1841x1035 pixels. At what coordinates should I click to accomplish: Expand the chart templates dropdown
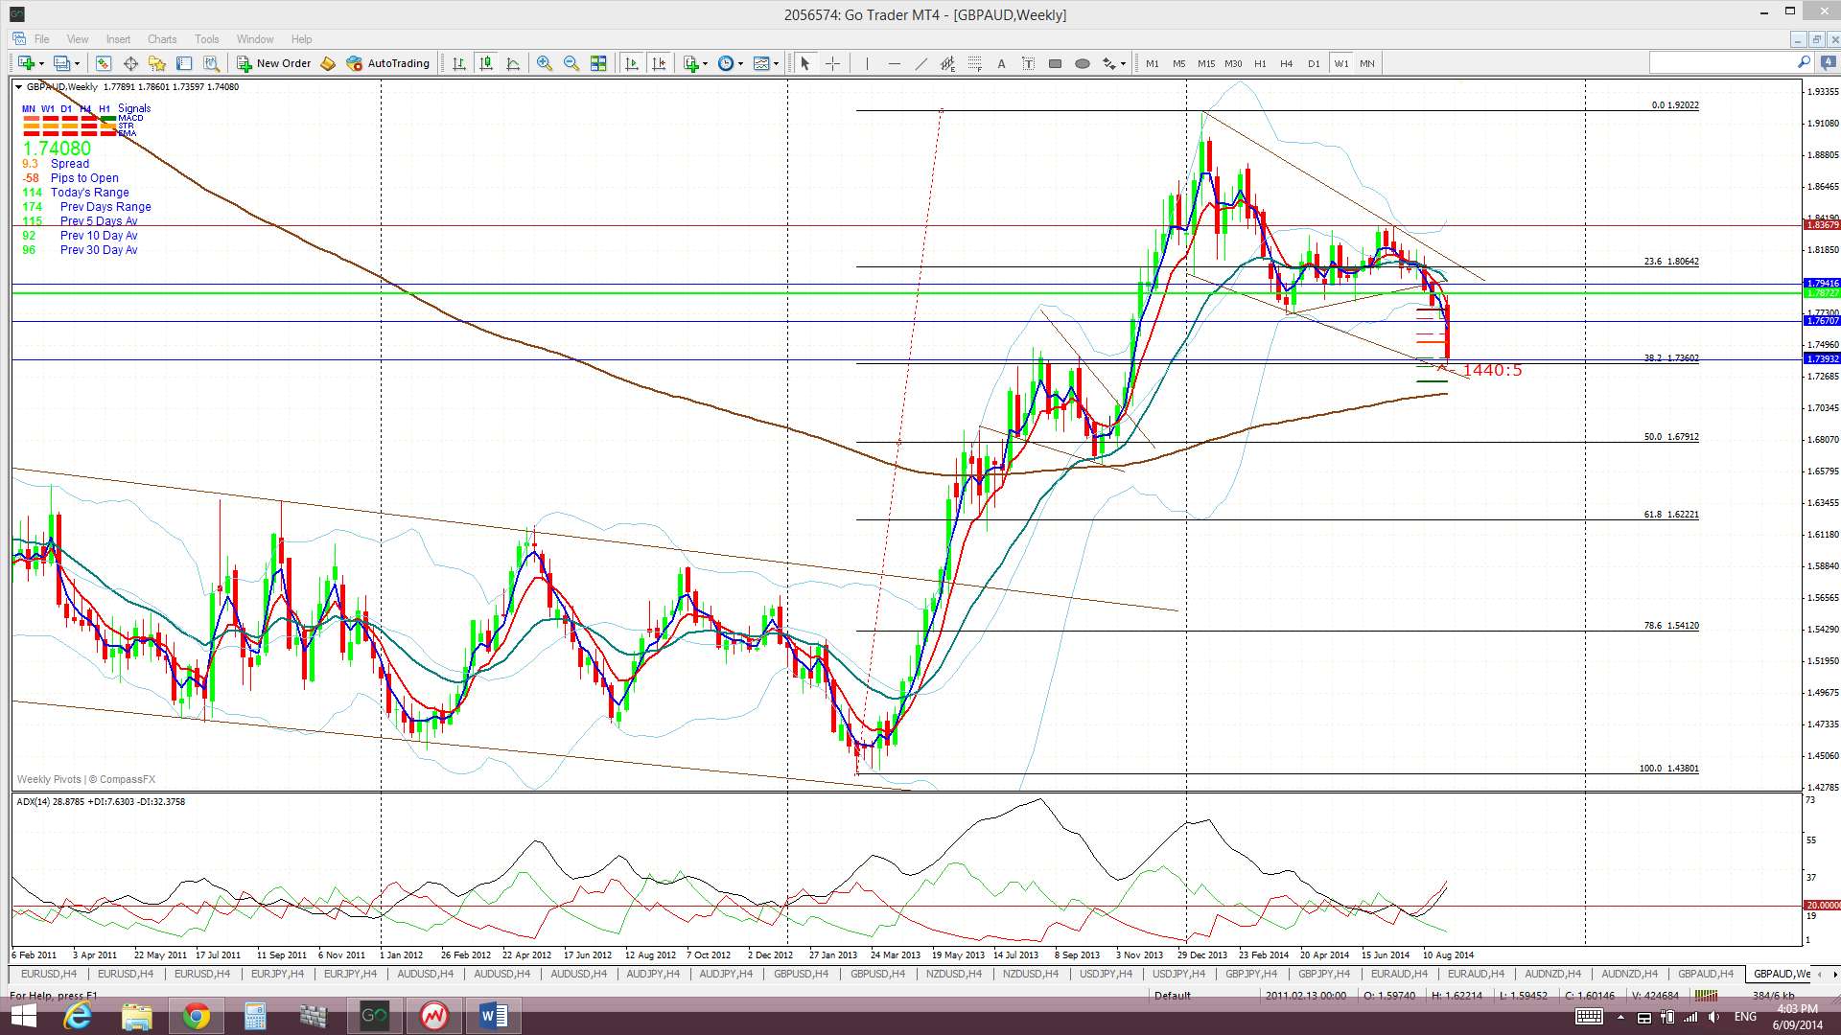pyautogui.click(x=776, y=63)
